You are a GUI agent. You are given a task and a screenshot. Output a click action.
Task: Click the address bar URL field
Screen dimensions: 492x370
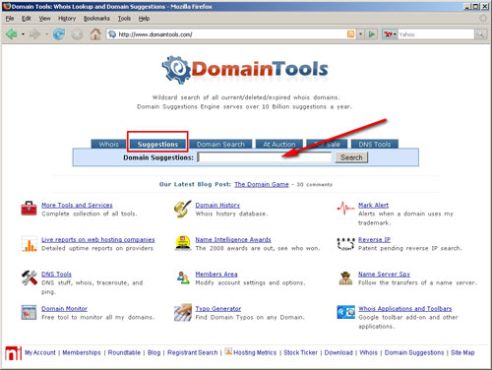226,34
